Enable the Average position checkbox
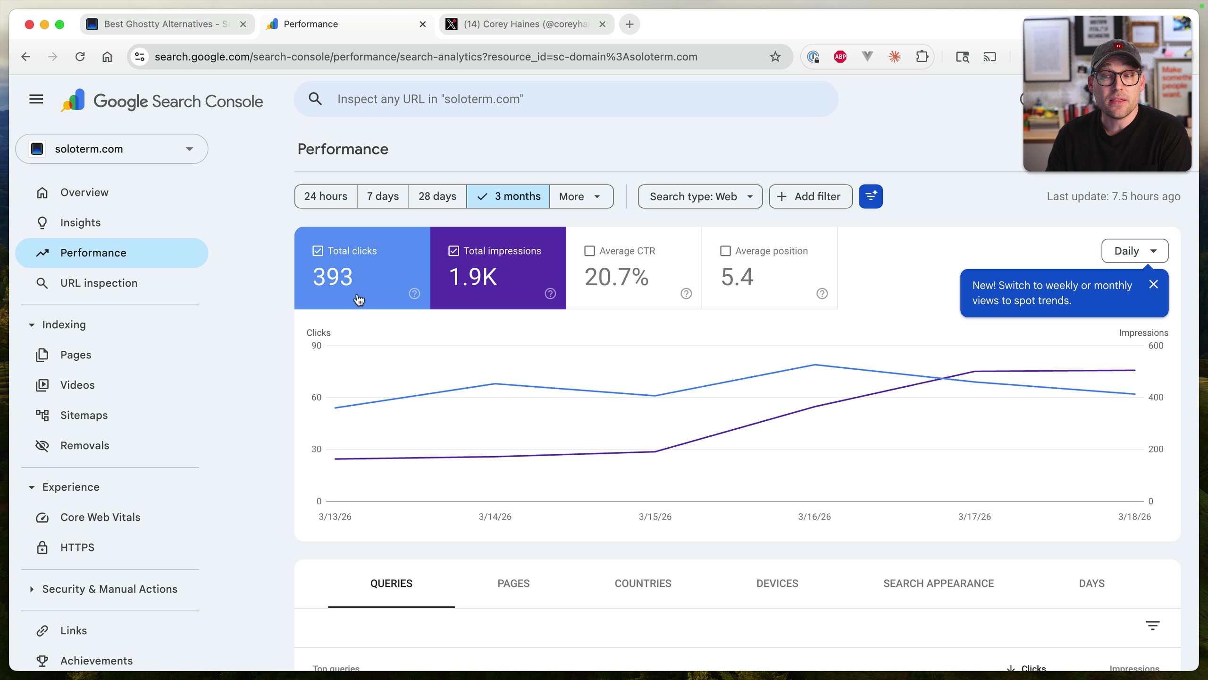This screenshot has width=1208, height=680. [x=725, y=251]
